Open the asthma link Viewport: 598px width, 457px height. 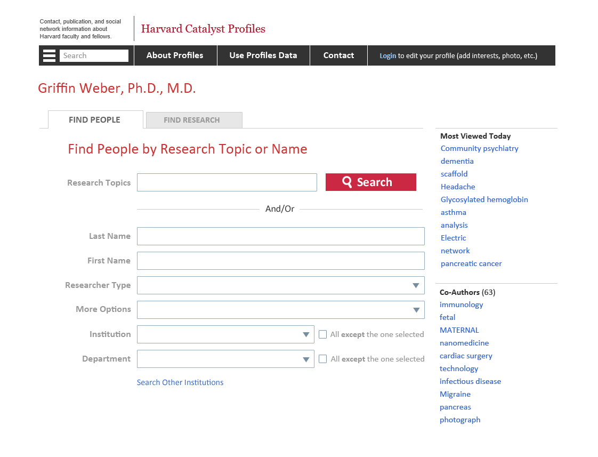tap(454, 212)
